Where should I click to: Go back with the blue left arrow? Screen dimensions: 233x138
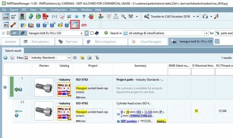(6, 58)
